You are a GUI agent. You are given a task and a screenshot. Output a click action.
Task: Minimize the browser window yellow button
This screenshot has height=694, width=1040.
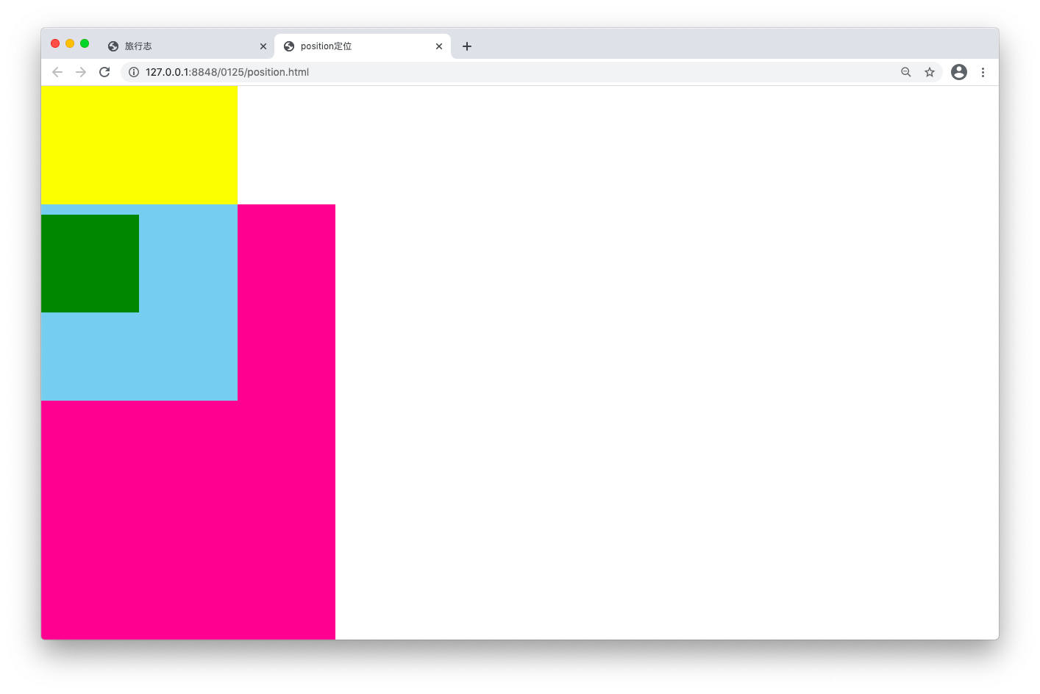(70, 43)
